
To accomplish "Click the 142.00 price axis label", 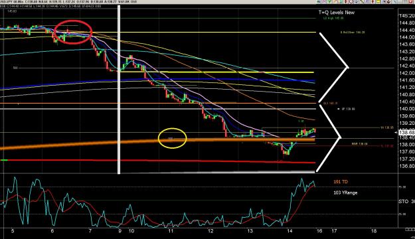I will pos(407,73).
